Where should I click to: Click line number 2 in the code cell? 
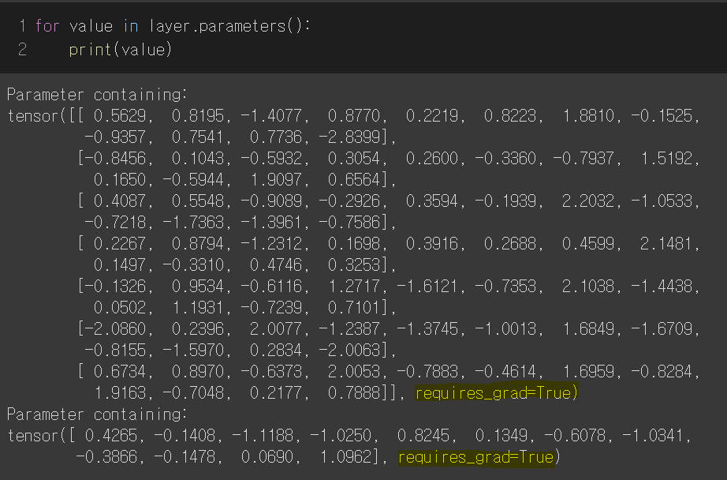coord(22,50)
